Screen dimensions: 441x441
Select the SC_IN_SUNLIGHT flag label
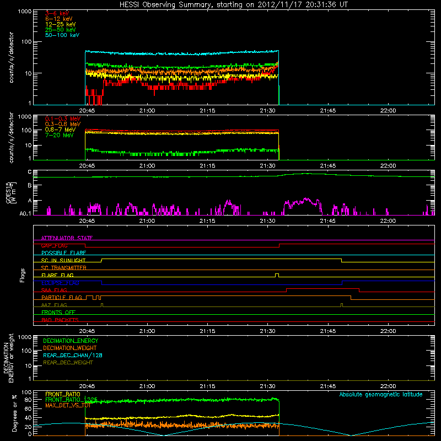point(63,260)
